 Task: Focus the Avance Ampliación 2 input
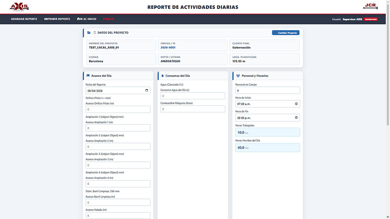click(118, 147)
